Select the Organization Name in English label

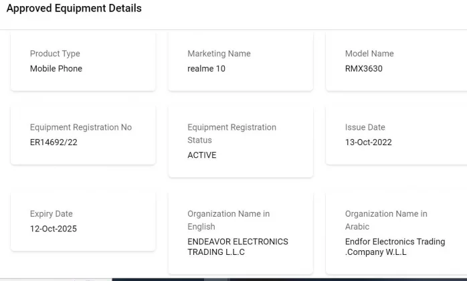point(228,220)
